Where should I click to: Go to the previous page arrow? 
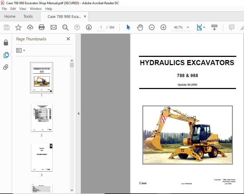[x=77, y=27]
